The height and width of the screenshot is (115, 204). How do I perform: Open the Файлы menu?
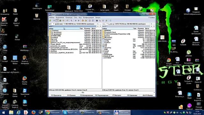pyautogui.click(x=52, y=18)
